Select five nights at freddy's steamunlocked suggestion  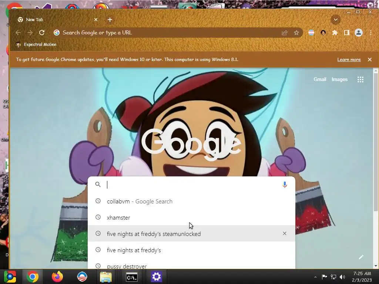tap(191, 234)
